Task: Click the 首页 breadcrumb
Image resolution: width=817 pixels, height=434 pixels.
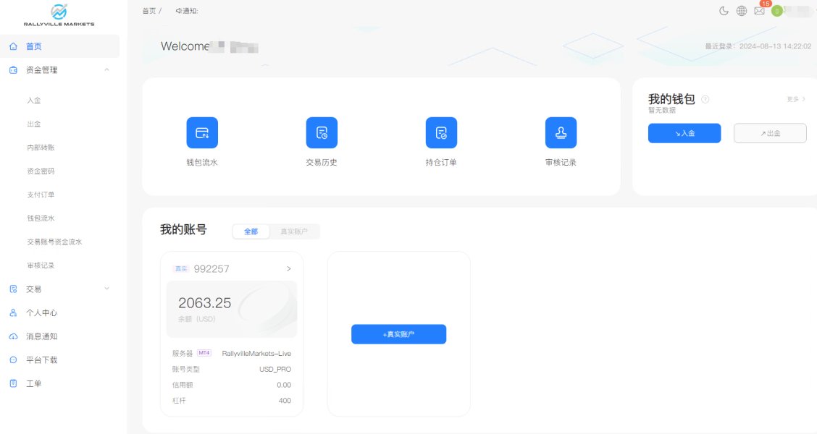Action: [x=149, y=10]
